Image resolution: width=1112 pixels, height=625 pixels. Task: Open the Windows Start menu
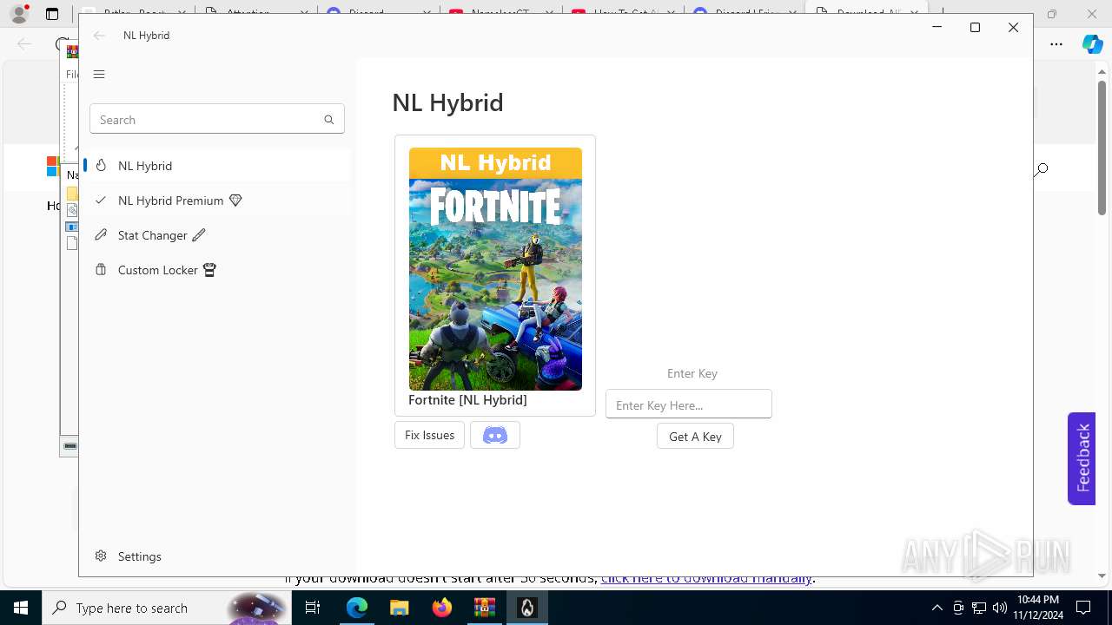click(21, 608)
